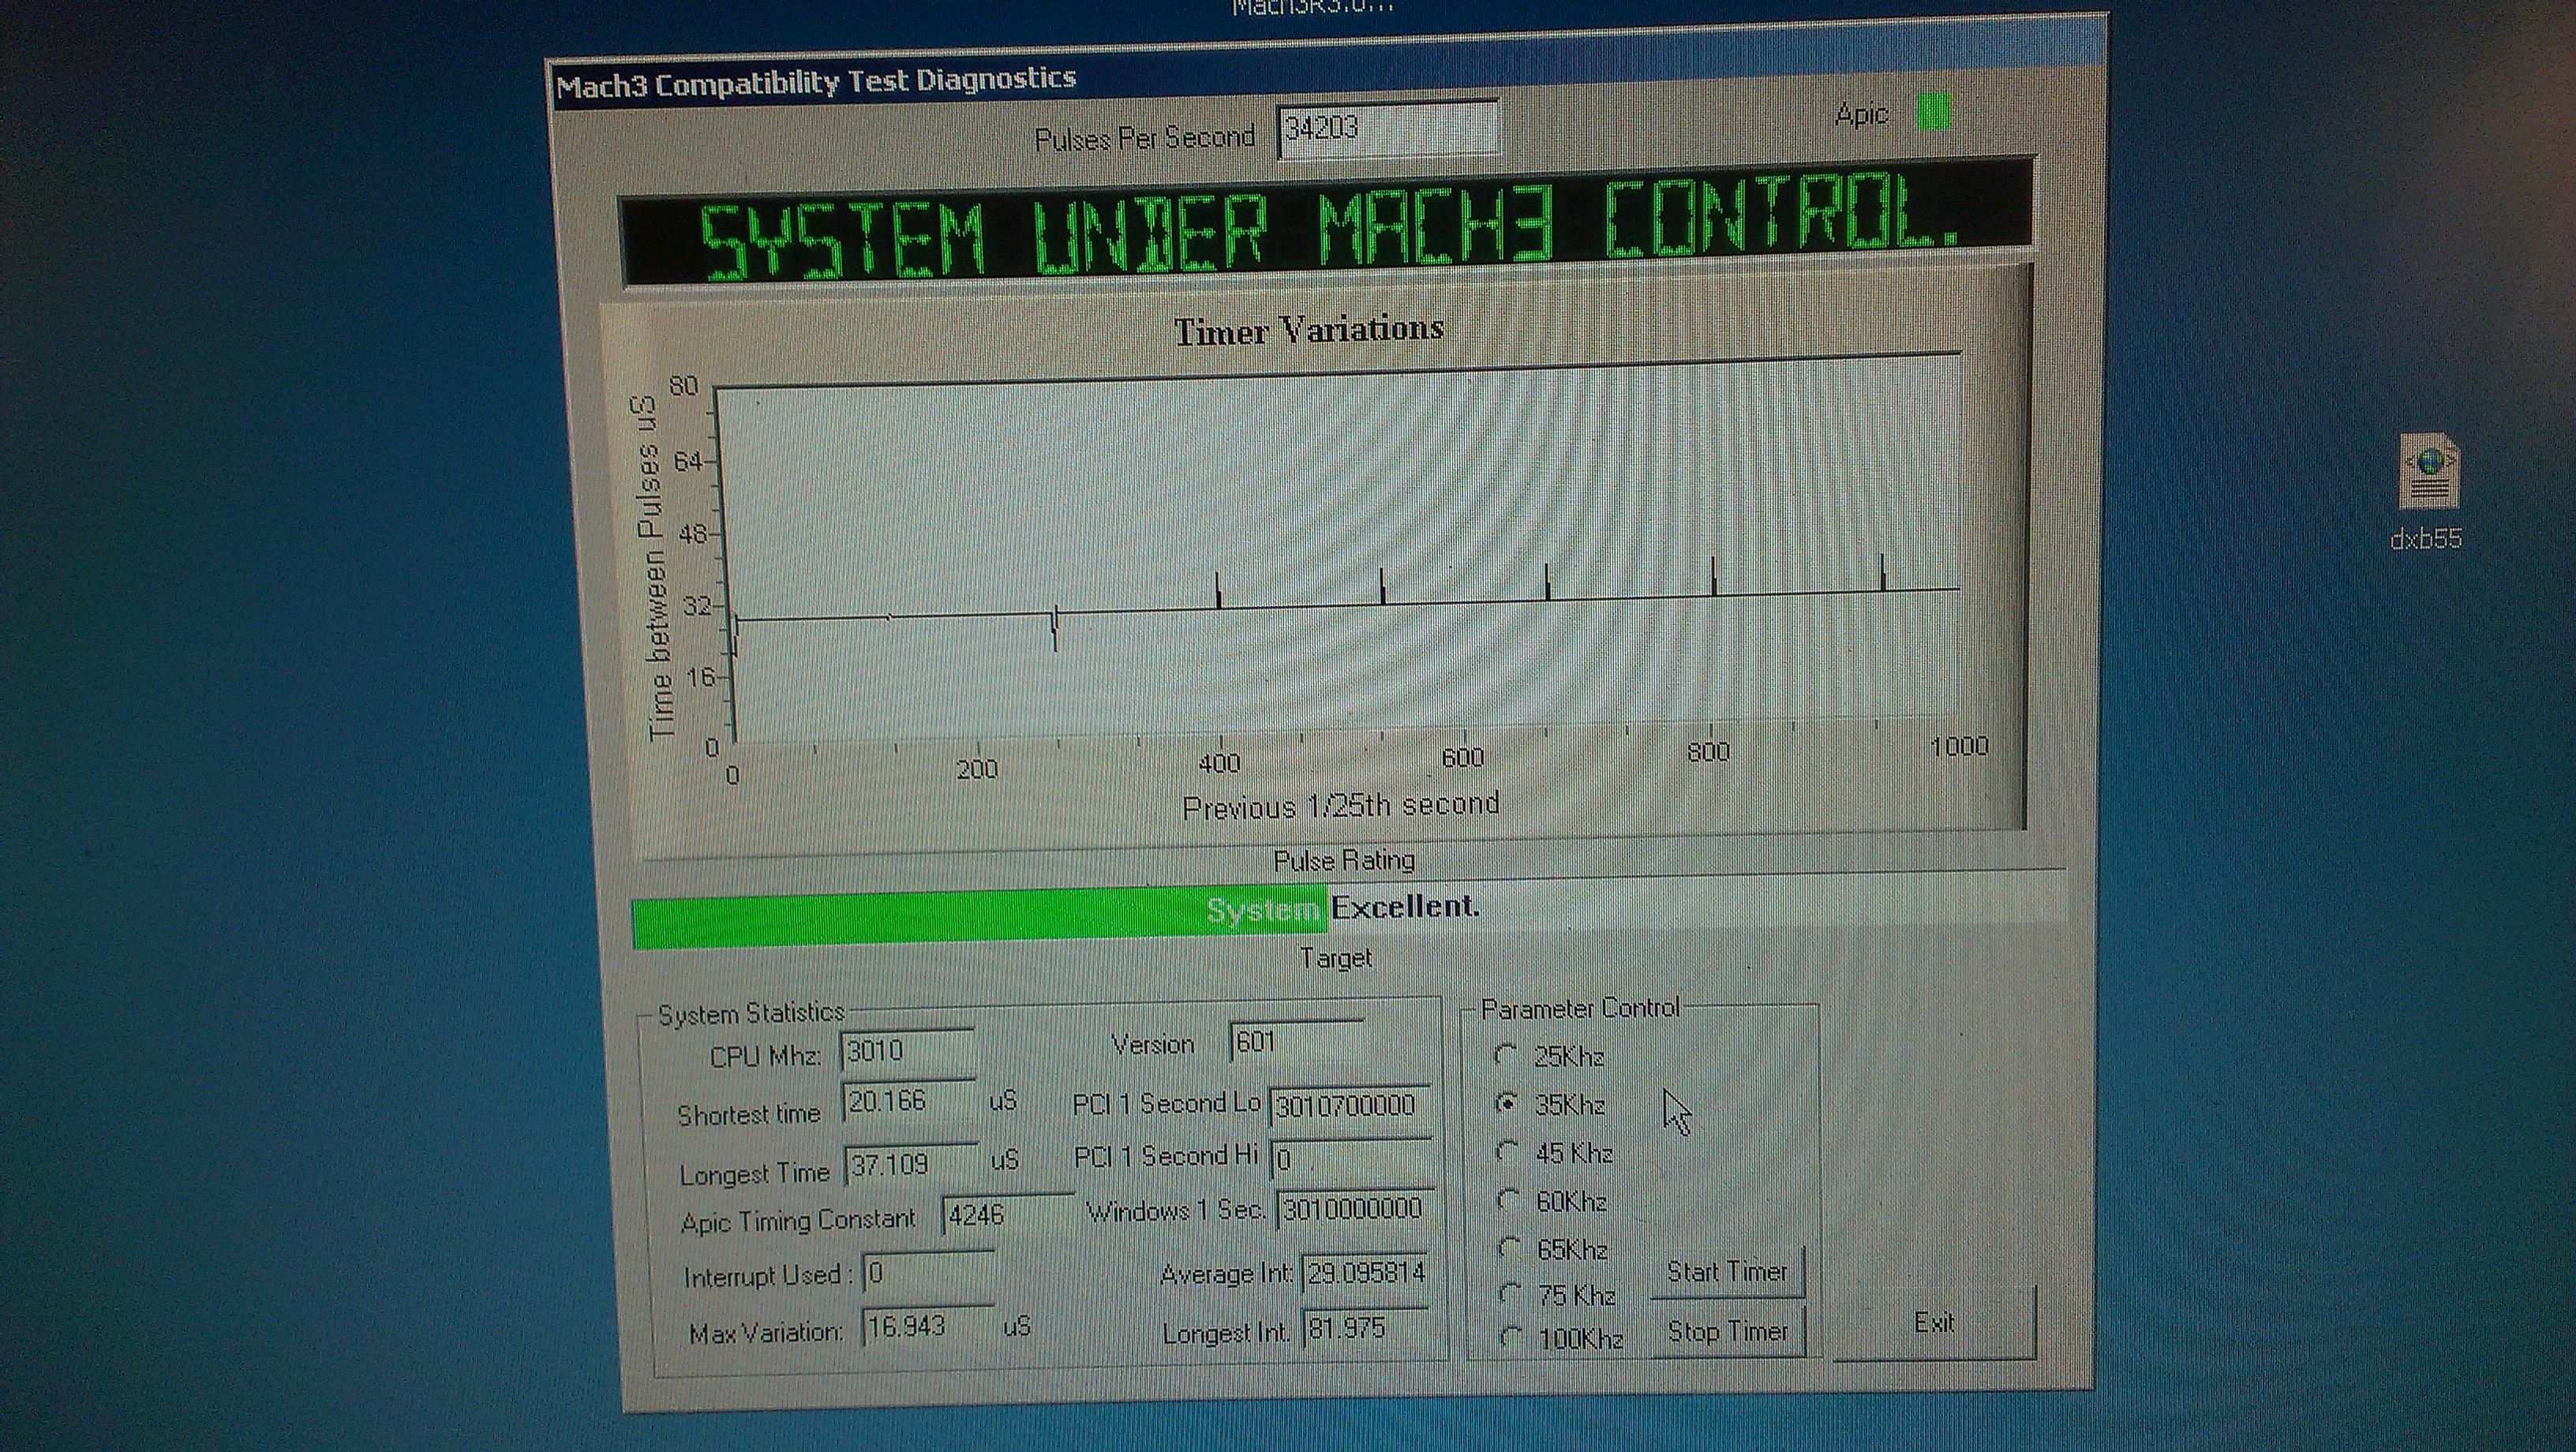The height and width of the screenshot is (1452, 2576).
Task: Select the 35Khz radio button
Action: [x=1505, y=1103]
